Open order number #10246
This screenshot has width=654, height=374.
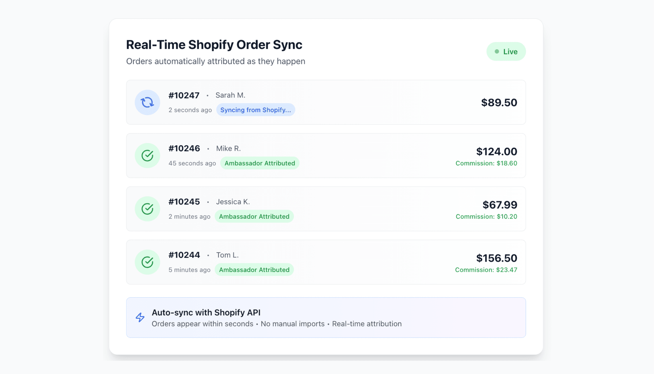(184, 149)
